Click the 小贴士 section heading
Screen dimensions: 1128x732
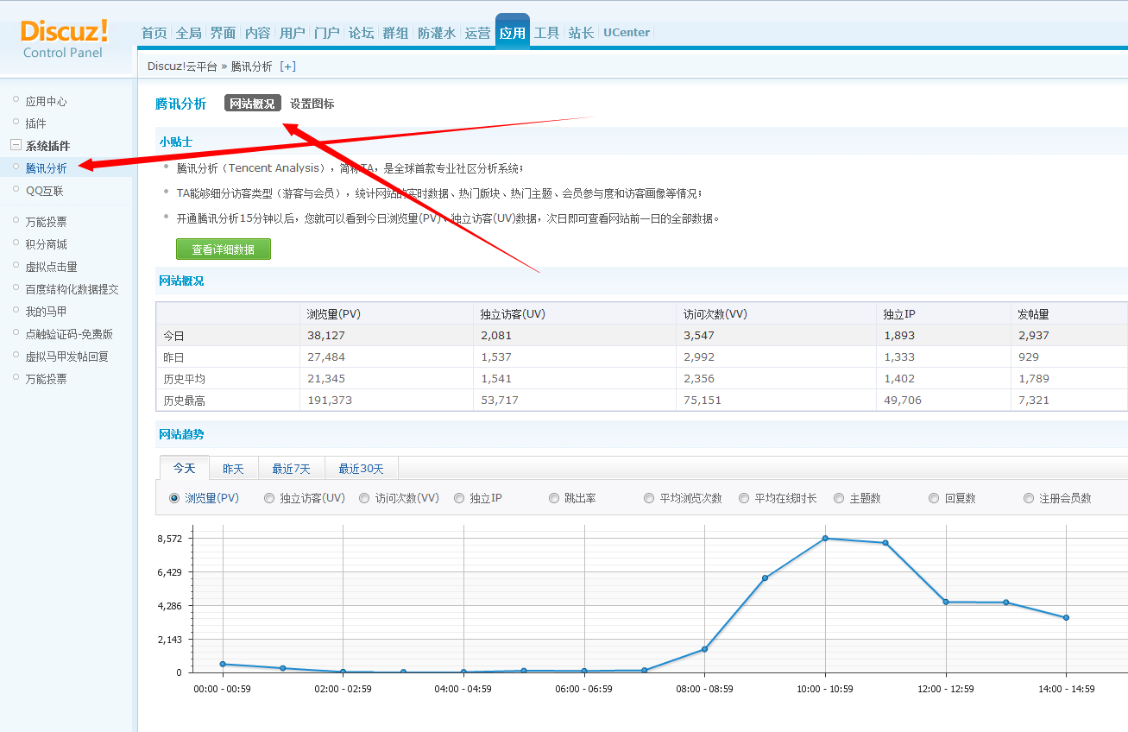point(176,142)
